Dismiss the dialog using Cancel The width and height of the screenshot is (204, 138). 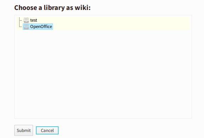(47, 130)
